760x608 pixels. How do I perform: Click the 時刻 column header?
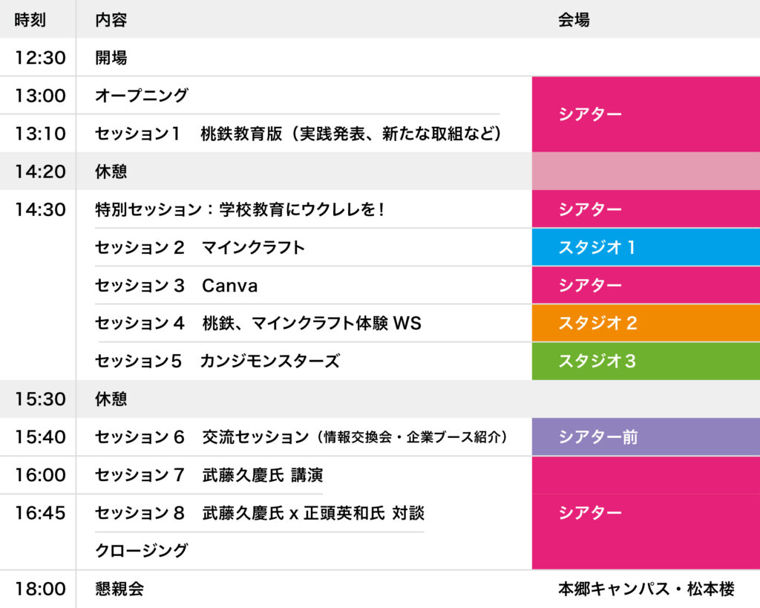[30, 20]
